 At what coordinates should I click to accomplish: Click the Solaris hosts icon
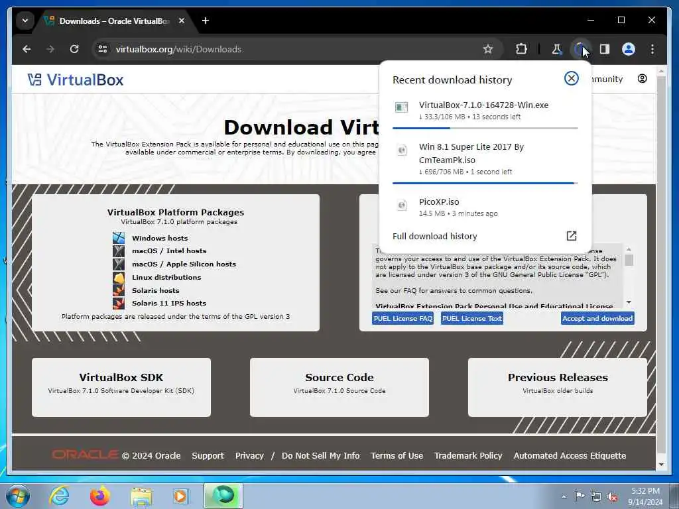coord(119,290)
